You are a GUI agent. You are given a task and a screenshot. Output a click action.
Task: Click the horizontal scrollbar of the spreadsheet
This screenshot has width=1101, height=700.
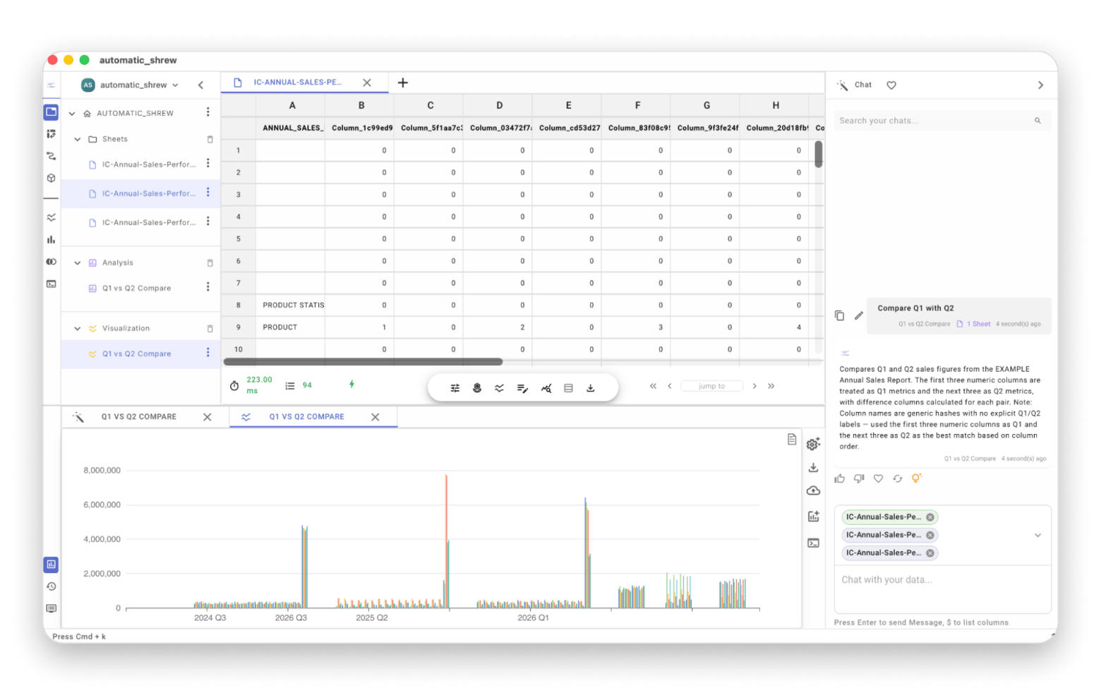(x=363, y=362)
